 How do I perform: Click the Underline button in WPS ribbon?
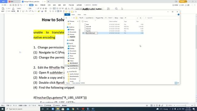coord(23,11)
